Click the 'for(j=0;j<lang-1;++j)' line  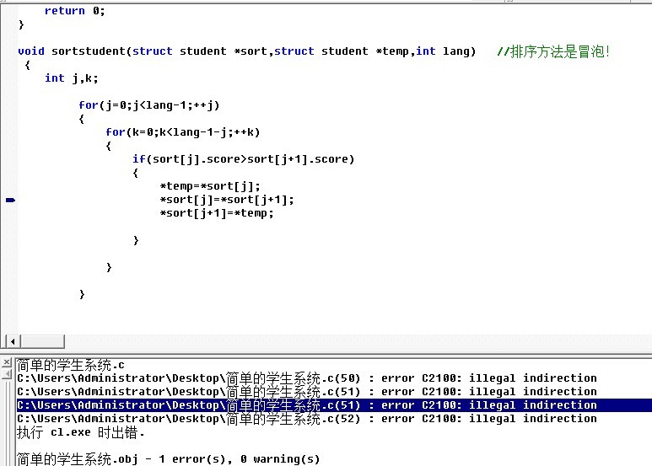pyautogui.click(x=148, y=105)
